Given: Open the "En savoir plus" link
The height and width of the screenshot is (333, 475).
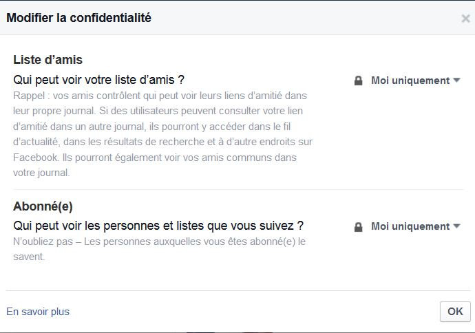Looking at the screenshot, I should click(38, 312).
